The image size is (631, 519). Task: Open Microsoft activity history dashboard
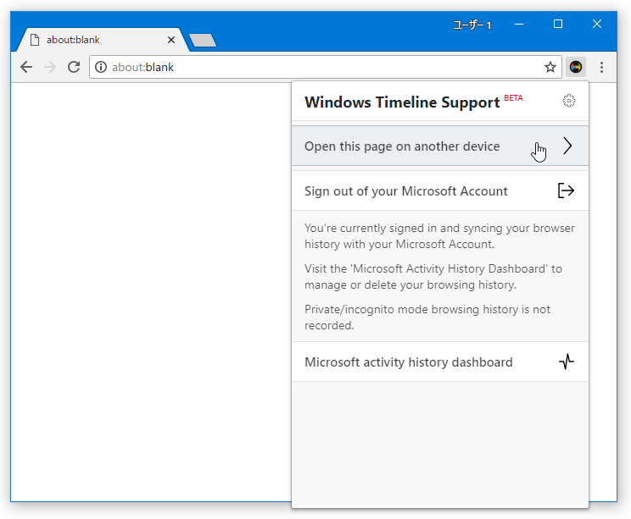[x=440, y=362]
